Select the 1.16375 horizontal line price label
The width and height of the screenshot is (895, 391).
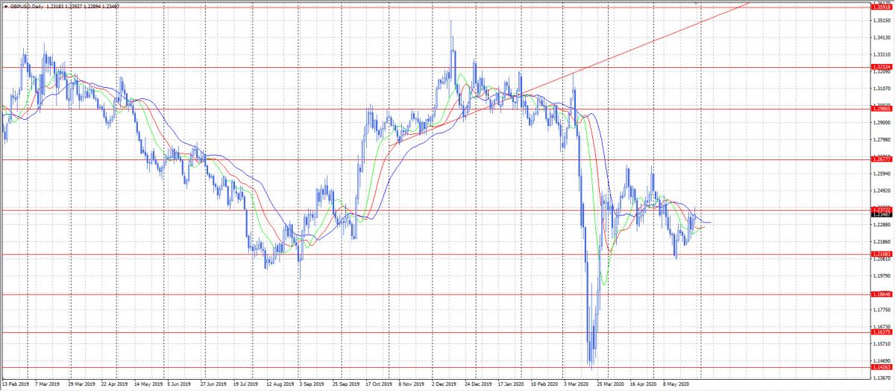(882, 332)
